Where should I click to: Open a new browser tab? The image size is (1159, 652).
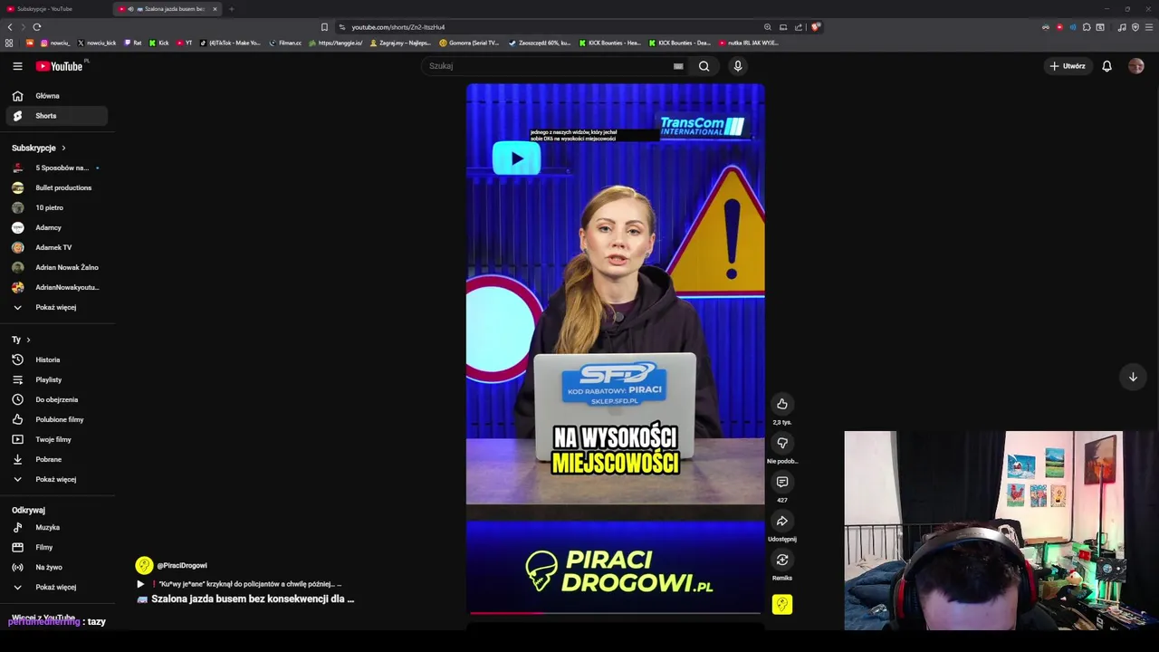click(x=231, y=9)
